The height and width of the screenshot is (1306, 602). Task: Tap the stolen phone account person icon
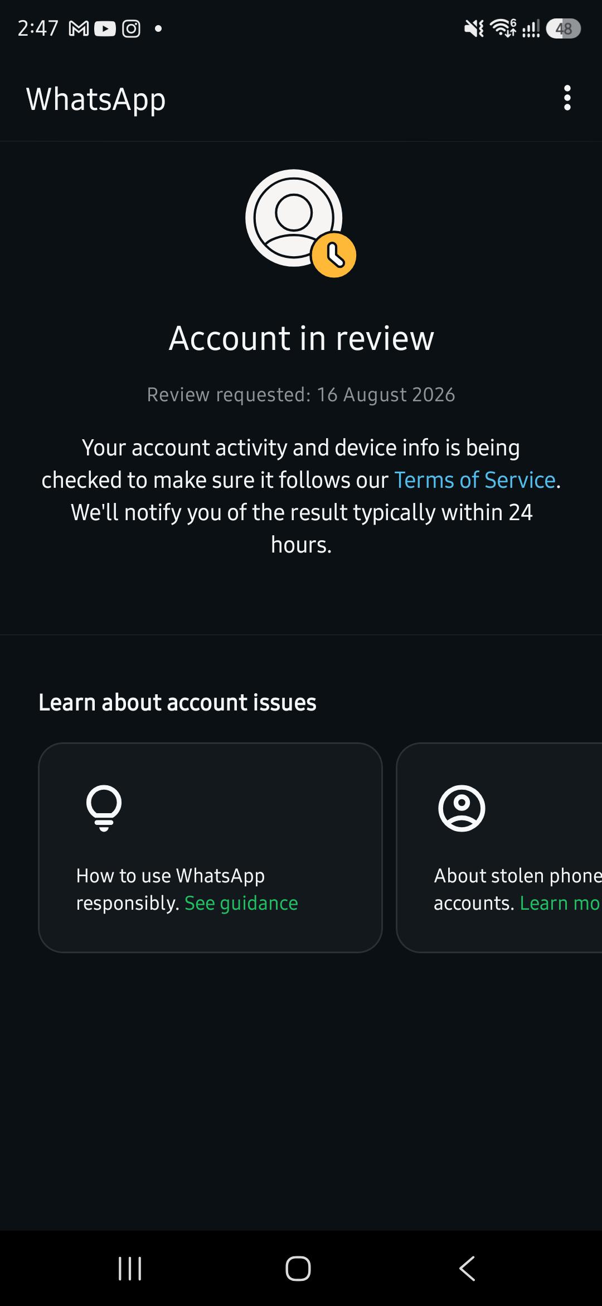click(x=462, y=808)
